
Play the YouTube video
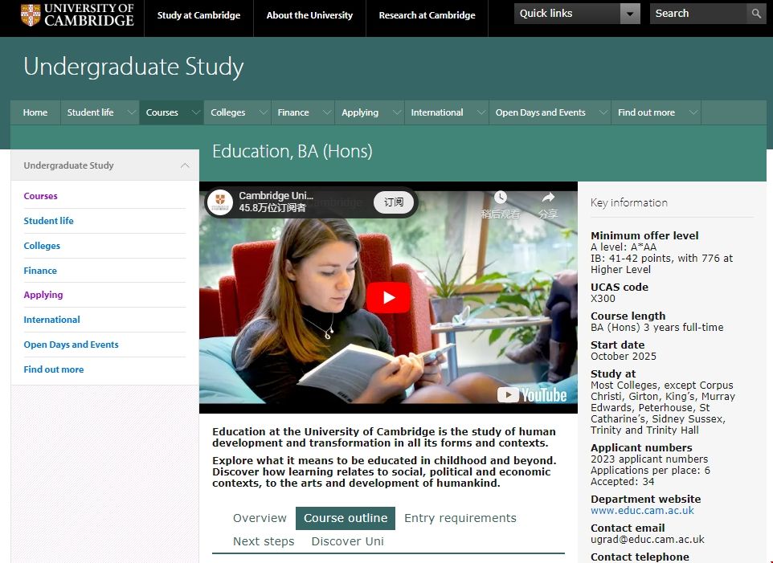pos(388,297)
